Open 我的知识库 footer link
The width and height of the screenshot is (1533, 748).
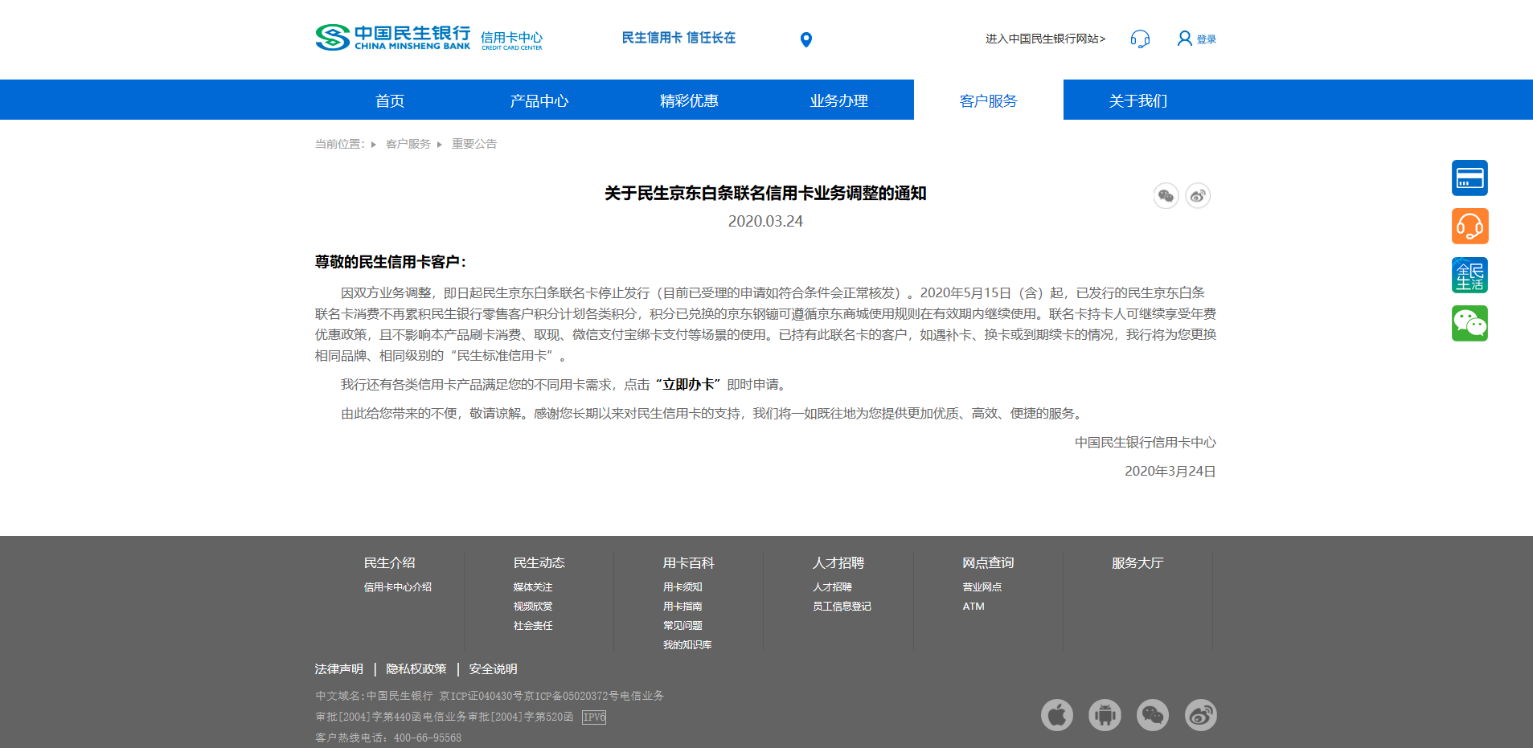coord(687,644)
